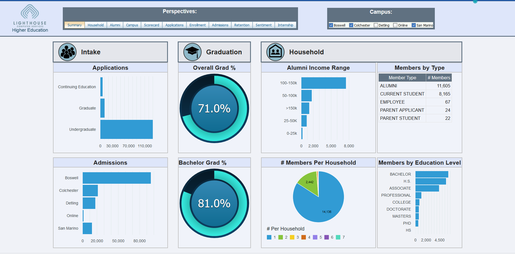Click the Graduation cap icon
Image resolution: width=515 pixels, height=254 pixels.
(192, 52)
